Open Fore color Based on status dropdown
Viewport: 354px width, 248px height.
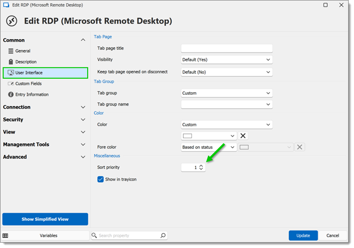tap(209, 147)
